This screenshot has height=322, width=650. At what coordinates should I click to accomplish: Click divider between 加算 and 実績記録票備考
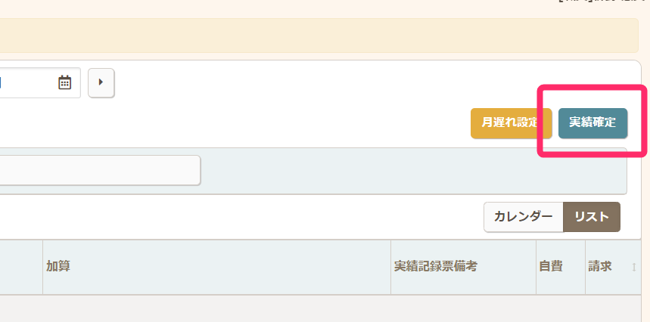coord(390,267)
